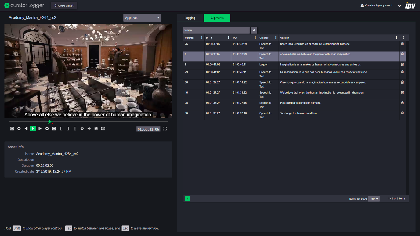Image resolution: width=420 pixels, height=236 pixels.
Task: Click the Choose asset button
Action: pyautogui.click(x=64, y=5)
